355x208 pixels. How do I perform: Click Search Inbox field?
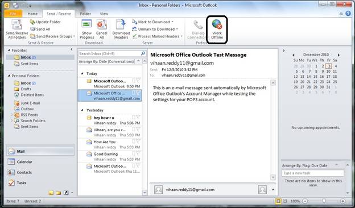109,53
